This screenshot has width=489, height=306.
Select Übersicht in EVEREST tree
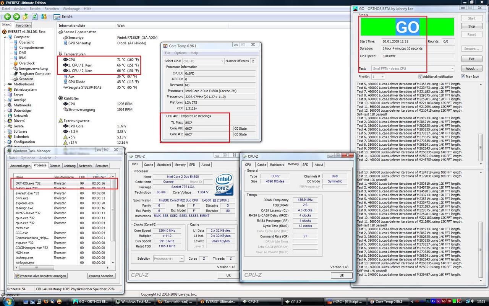(x=26, y=42)
